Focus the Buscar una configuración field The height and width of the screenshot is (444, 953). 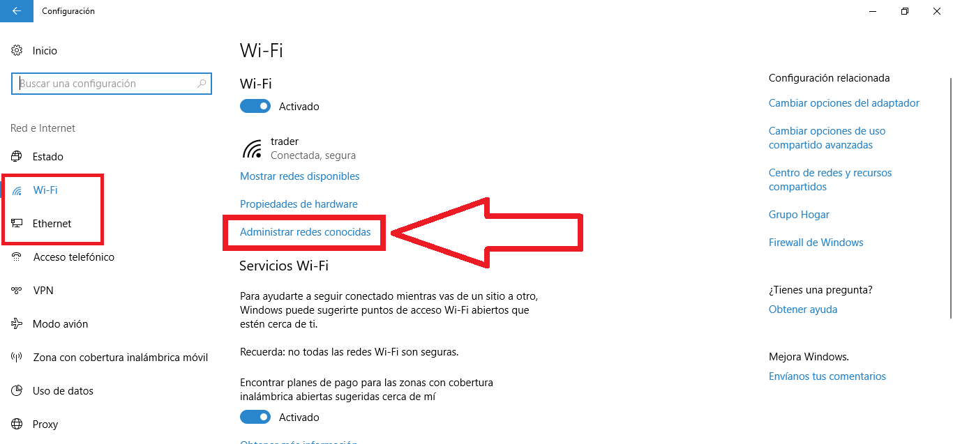pyautogui.click(x=112, y=84)
